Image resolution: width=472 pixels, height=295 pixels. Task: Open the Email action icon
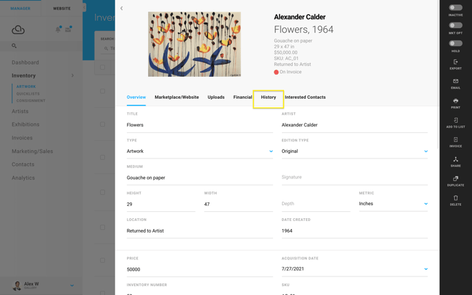[456, 81]
